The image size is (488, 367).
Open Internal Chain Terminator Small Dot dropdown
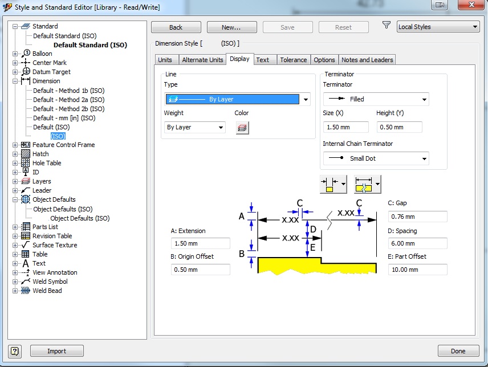(376, 158)
